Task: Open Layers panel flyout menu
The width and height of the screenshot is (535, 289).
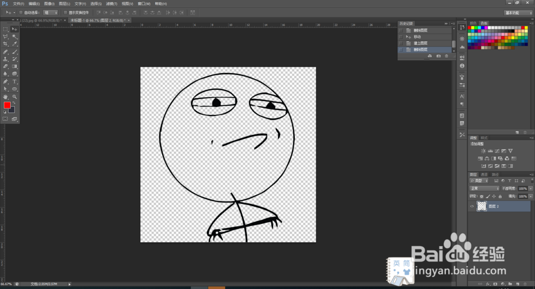Action: tap(531, 174)
